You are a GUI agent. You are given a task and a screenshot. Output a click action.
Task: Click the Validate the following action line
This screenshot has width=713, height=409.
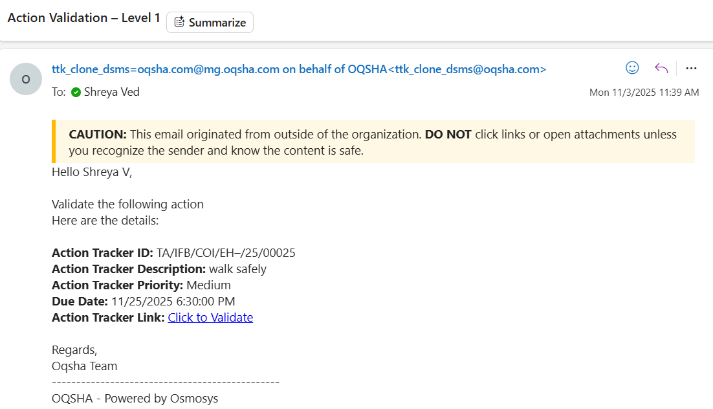coord(127,204)
